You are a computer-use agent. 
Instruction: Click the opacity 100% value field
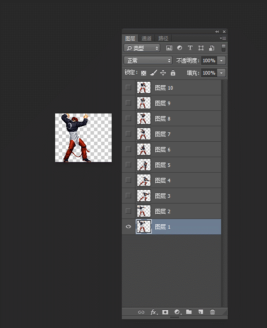click(x=209, y=60)
